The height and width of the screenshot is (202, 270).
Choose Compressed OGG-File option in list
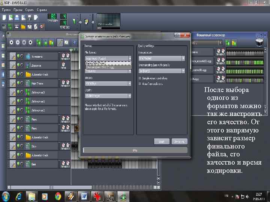tap(108, 67)
